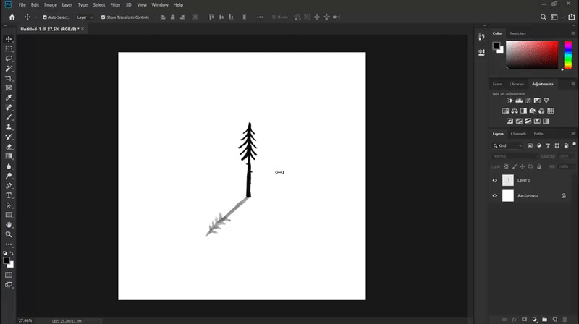Add a Hue/Saturation adjustment
Viewport: 579px width, 324px height.
pos(505,111)
